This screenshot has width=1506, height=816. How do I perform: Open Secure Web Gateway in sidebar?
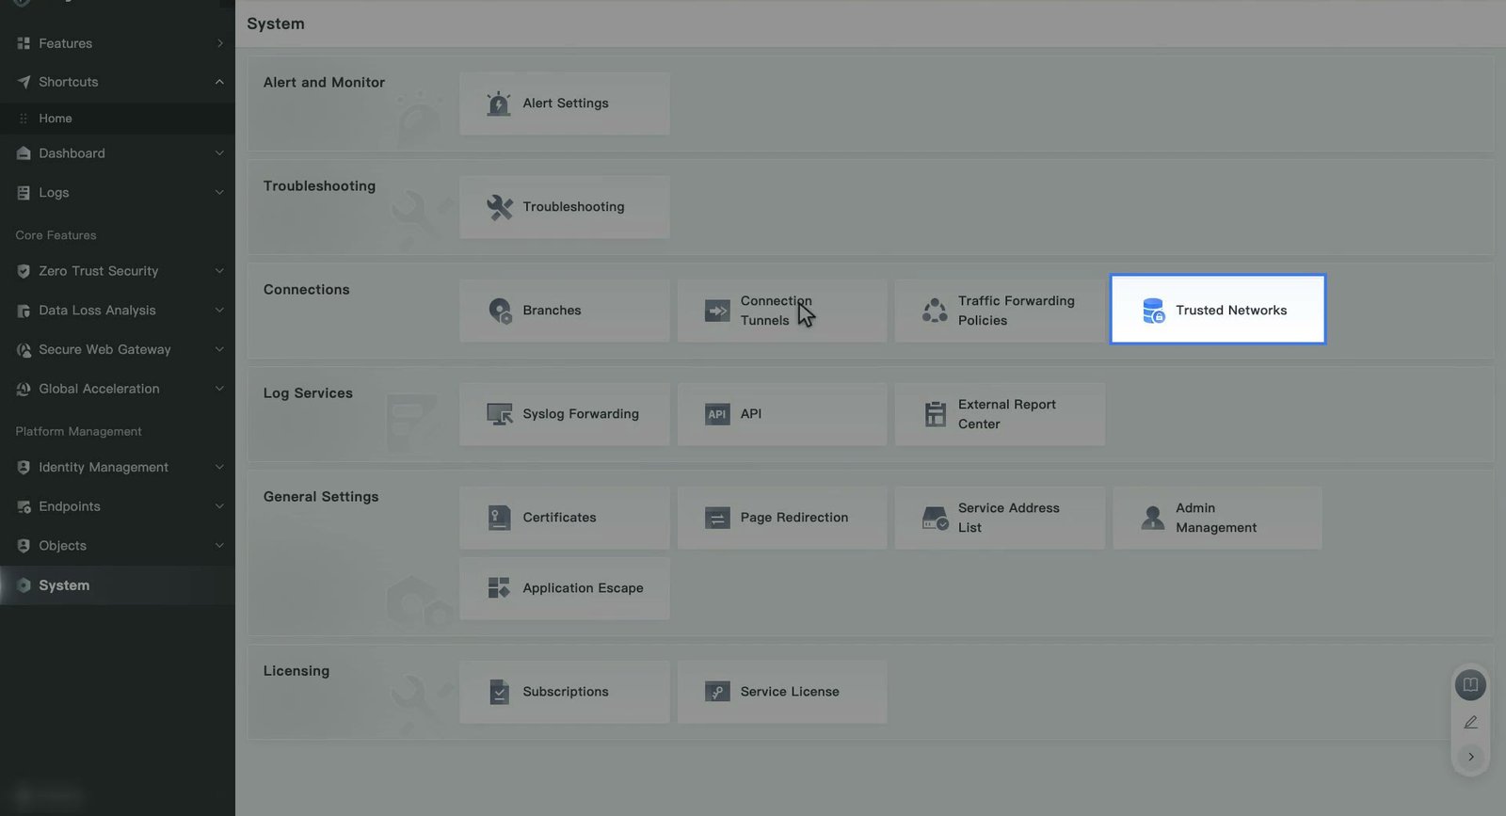pyautogui.click(x=118, y=350)
